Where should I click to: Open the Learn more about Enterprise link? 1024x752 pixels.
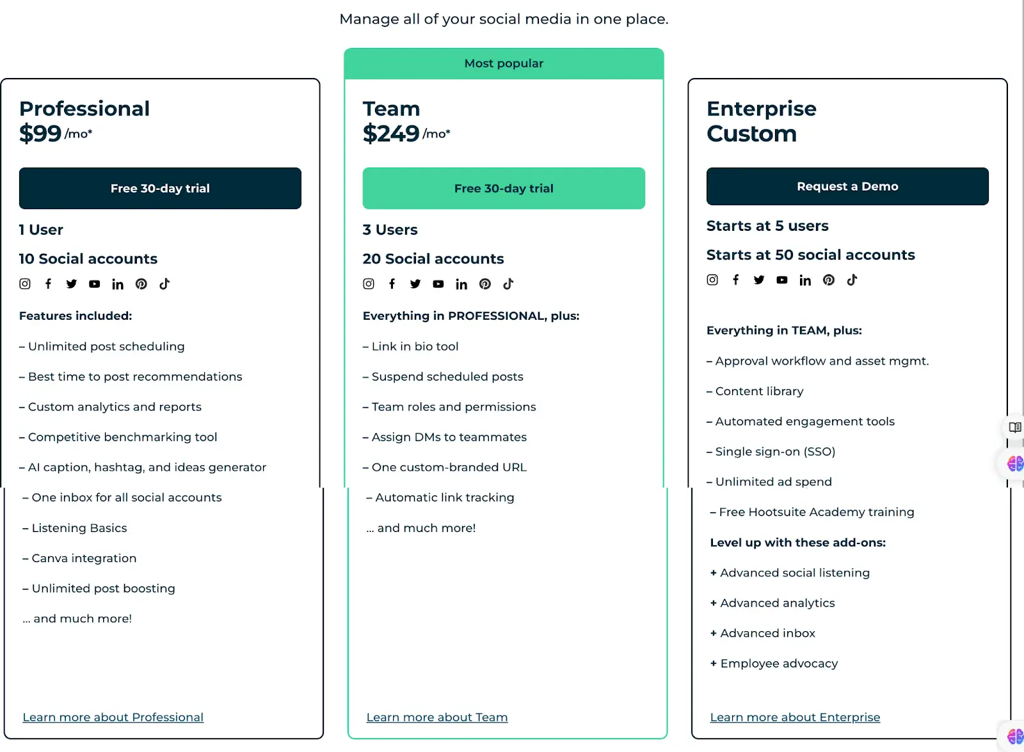point(795,717)
